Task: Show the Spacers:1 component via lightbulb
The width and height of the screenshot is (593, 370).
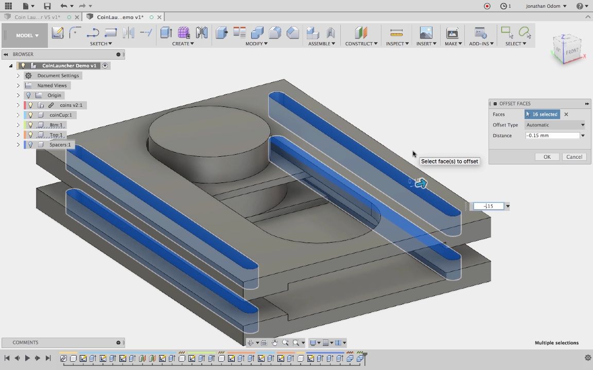Action: [30, 145]
